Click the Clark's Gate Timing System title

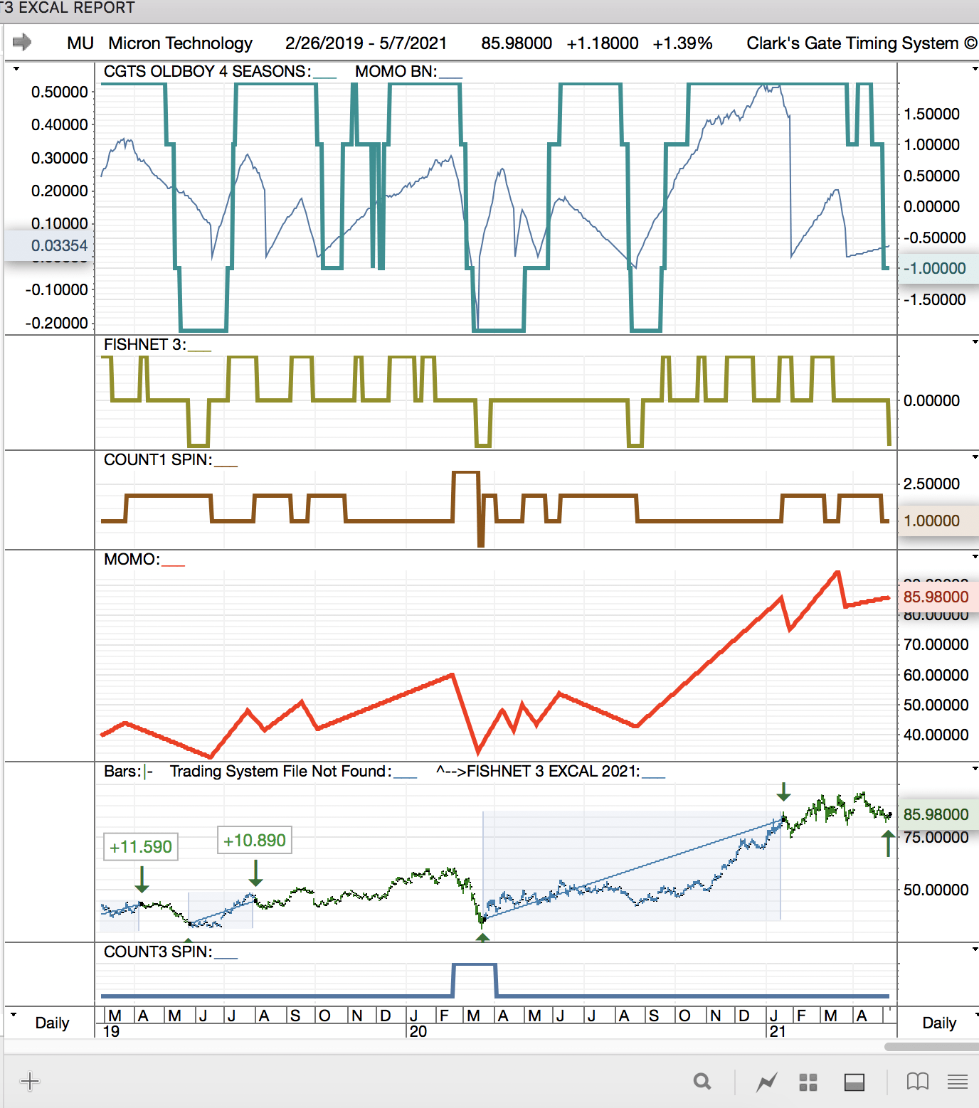(x=862, y=43)
